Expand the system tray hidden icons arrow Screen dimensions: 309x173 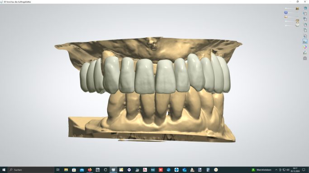(x=276, y=170)
